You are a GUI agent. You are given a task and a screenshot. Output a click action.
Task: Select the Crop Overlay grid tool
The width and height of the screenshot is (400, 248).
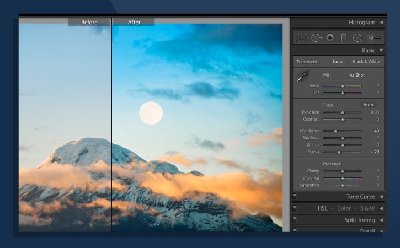(x=301, y=38)
